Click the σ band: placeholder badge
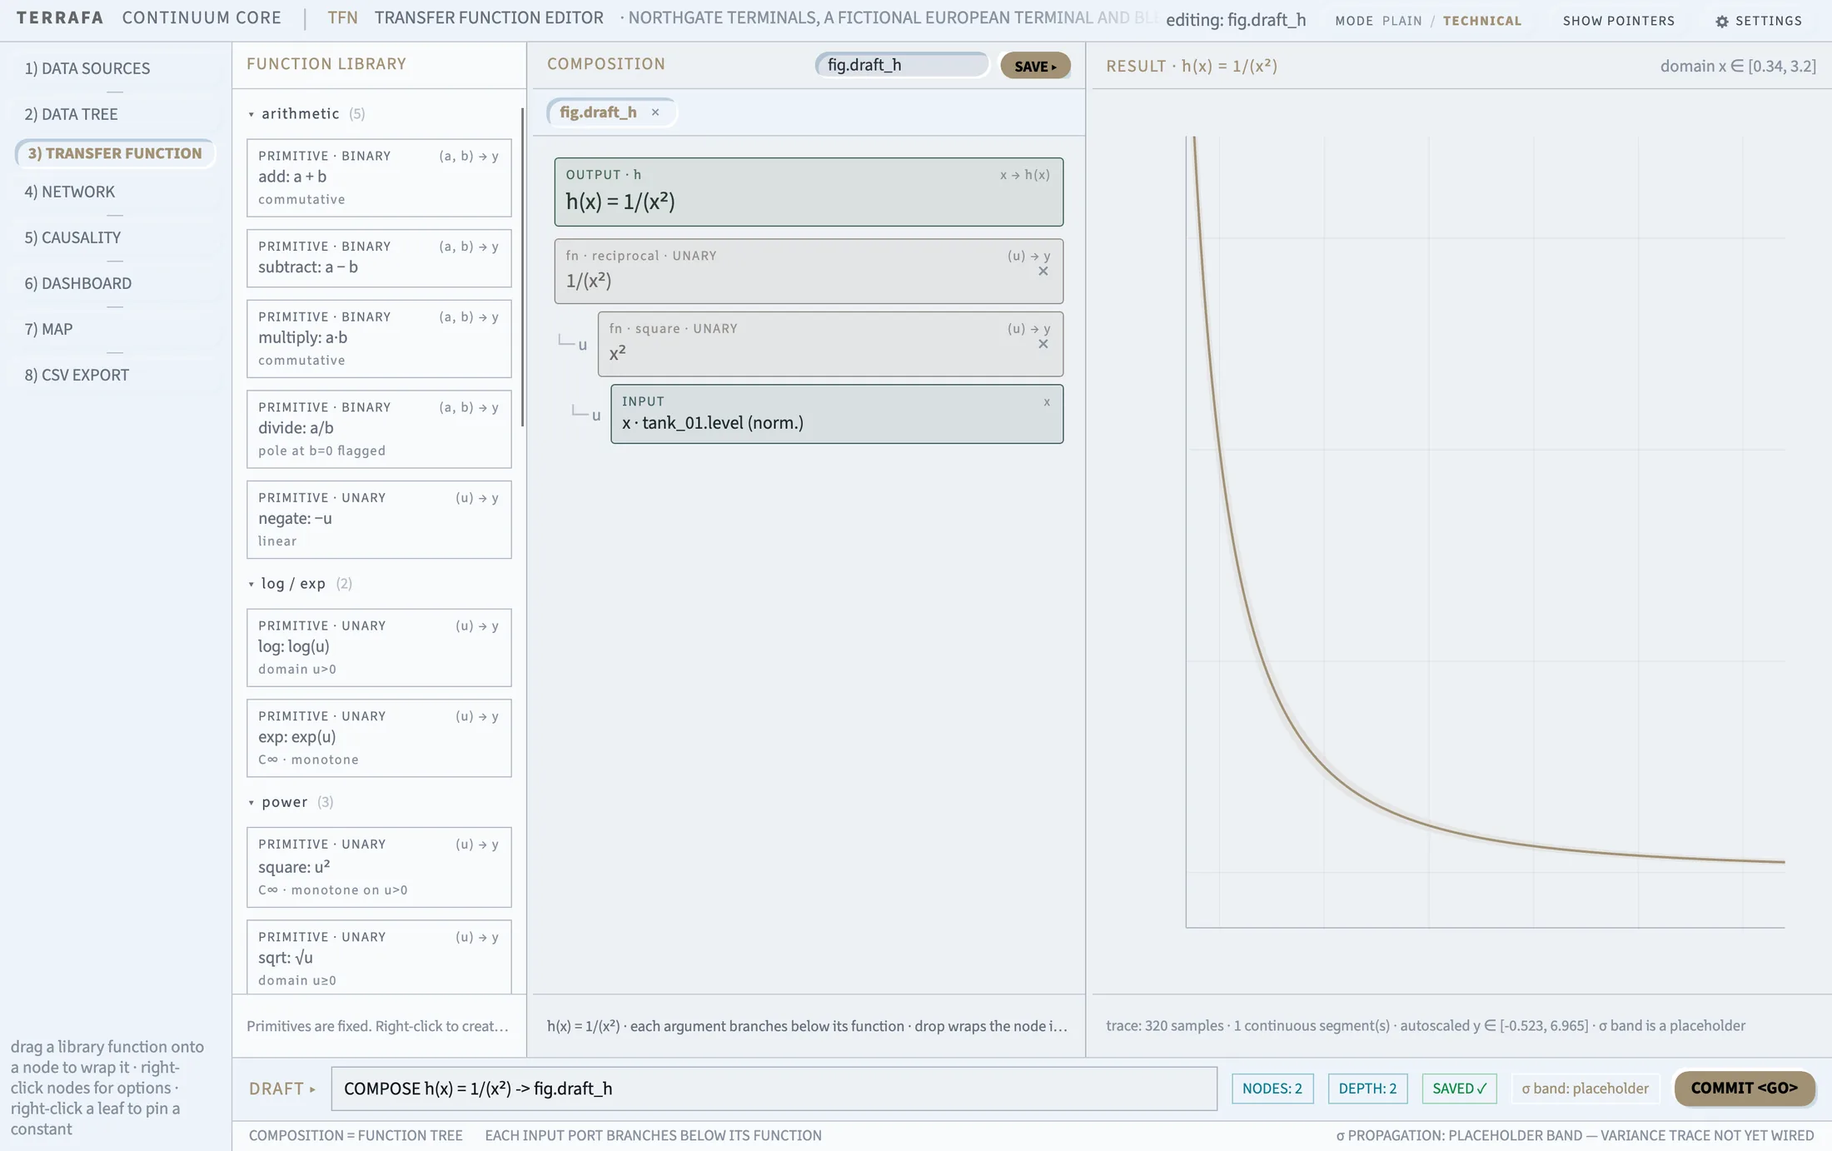Image resolution: width=1832 pixels, height=1151 pixels. pos(1585,1089)
